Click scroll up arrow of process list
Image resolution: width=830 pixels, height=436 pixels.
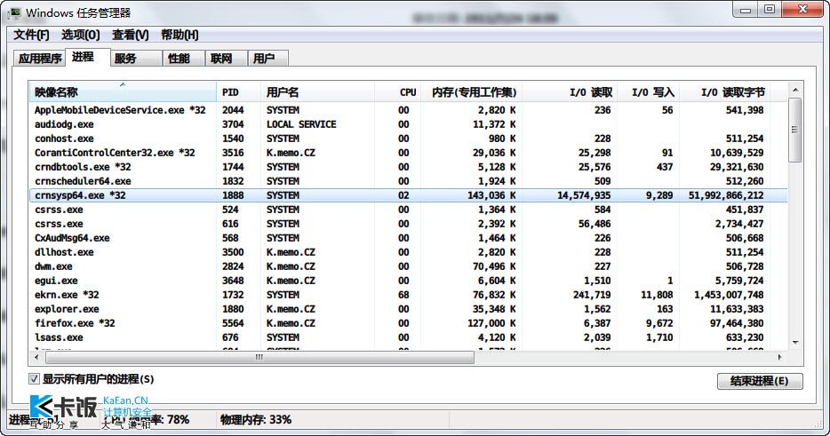pyautogui.click(x=795, y=91)
